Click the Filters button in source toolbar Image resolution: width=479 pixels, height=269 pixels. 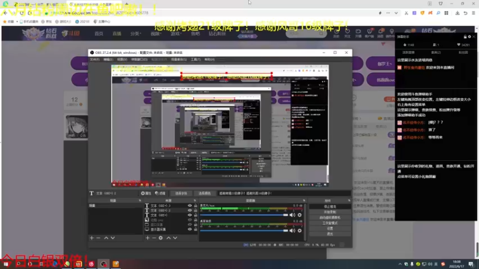tap(160, 193)
